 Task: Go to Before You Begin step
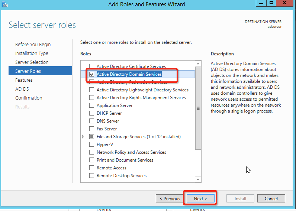click(x=33, y=45)
